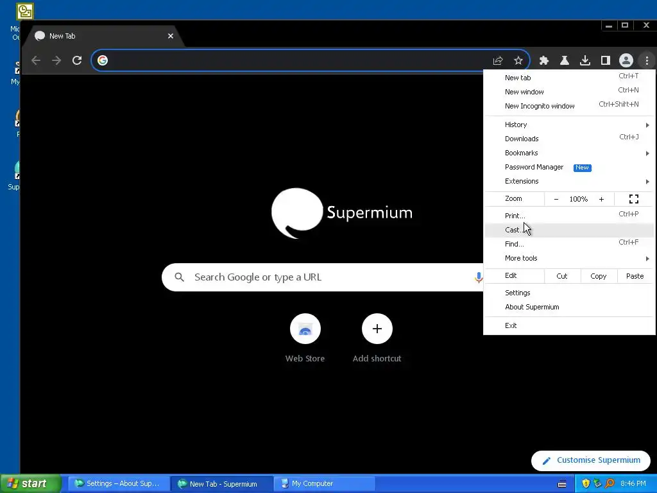Expand the Bookmarks submenu

click(x=570, y=153)
